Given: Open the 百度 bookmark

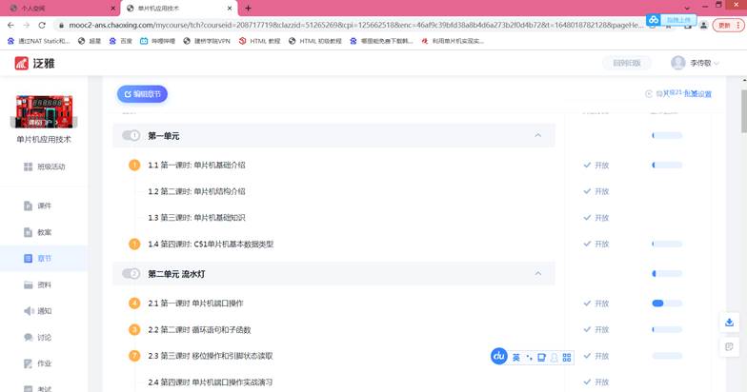Looking at the screenshot, I should click(120, 41).
